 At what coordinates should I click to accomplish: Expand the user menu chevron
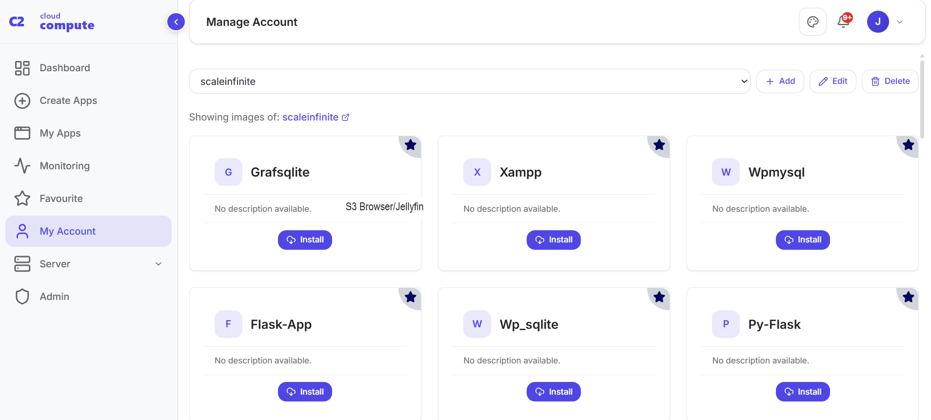pyautogui.click(x=900, y=22)
